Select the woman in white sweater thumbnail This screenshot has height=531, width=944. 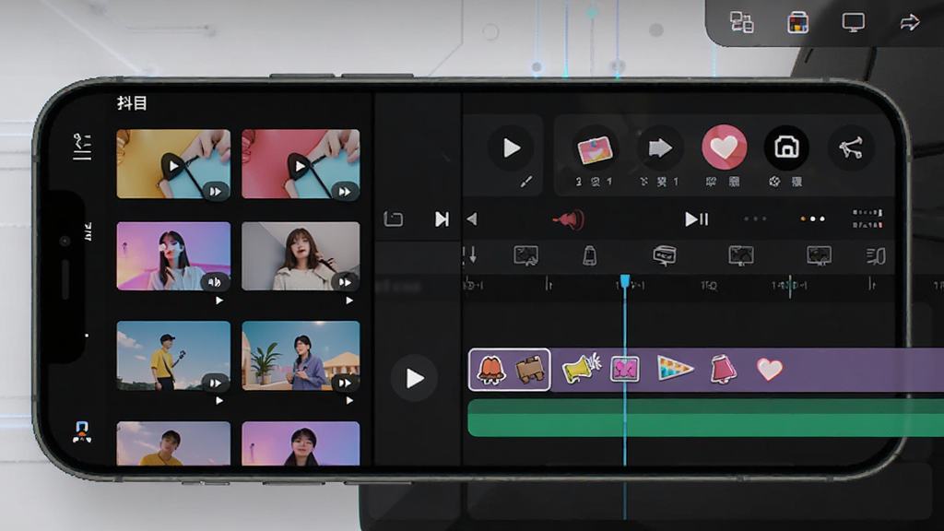[301, 256]
